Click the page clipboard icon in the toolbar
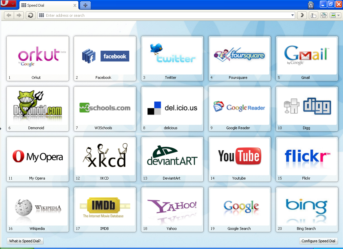The height and width of the screenshot is (249, 343). point(324,15)
